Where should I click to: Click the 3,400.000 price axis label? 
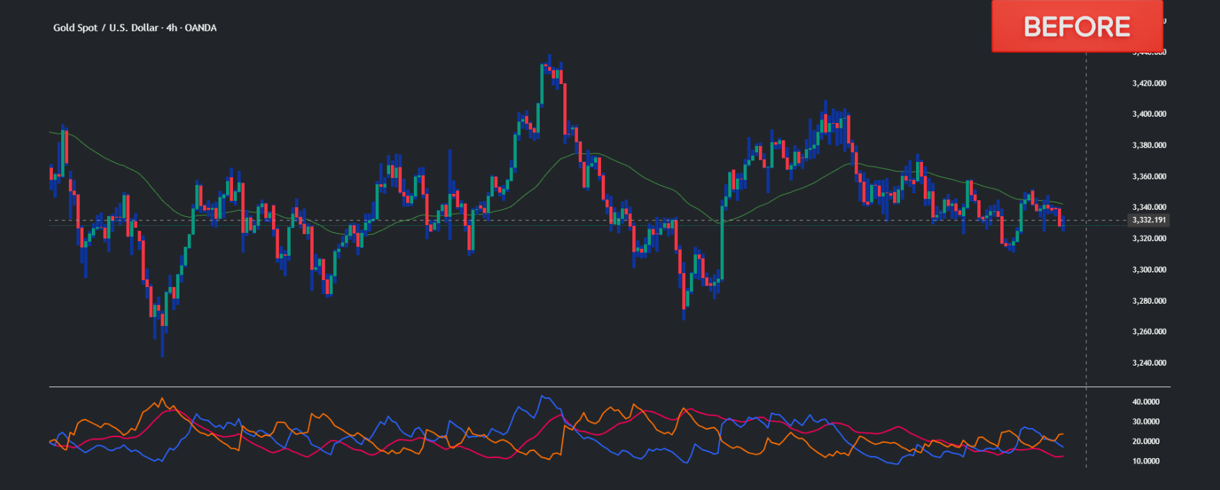point(1149,114)
